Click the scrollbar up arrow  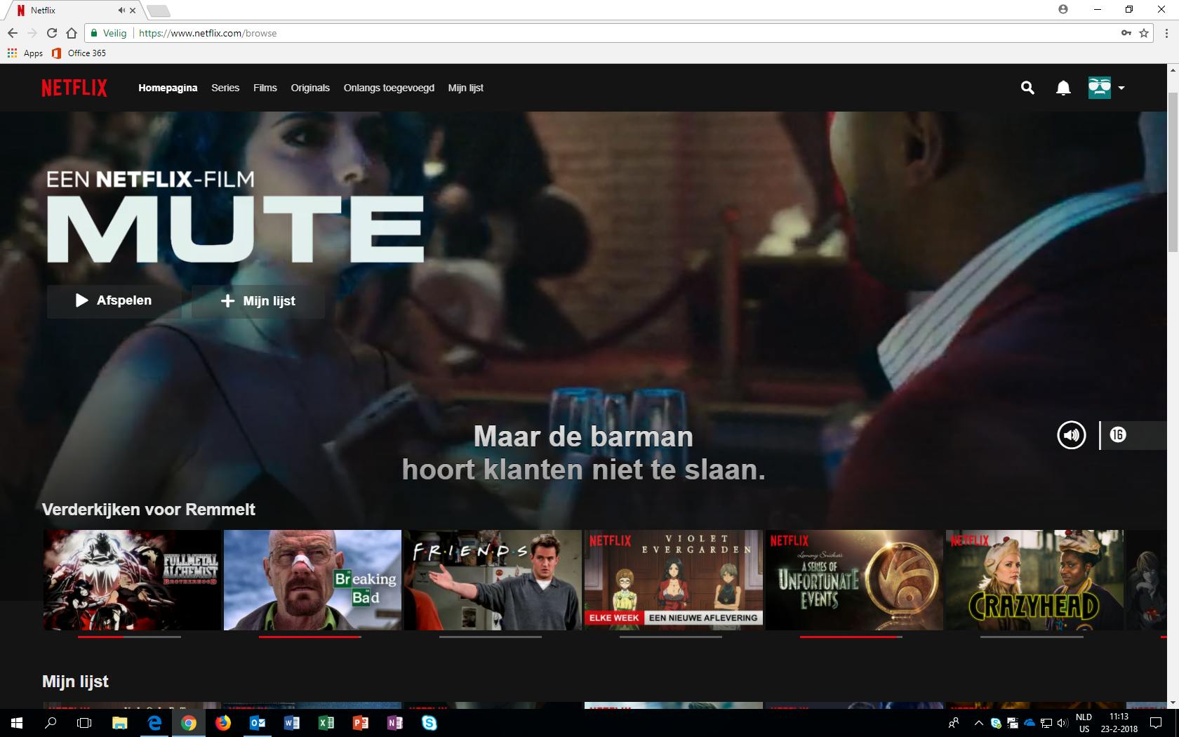pyautogui.click(x=1173, y=69)
